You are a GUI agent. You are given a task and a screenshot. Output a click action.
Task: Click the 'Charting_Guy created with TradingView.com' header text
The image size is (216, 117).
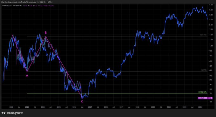click(17, 2)
